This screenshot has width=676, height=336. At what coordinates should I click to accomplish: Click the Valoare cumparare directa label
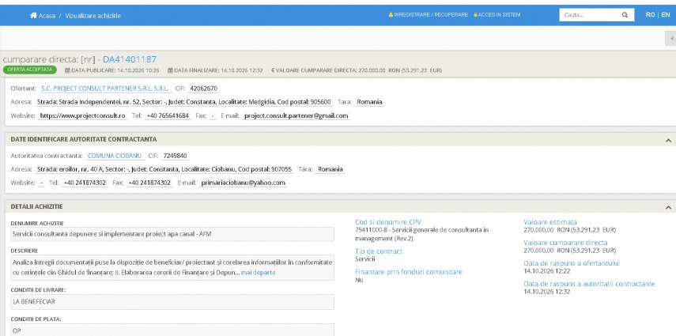click(565, 243)
